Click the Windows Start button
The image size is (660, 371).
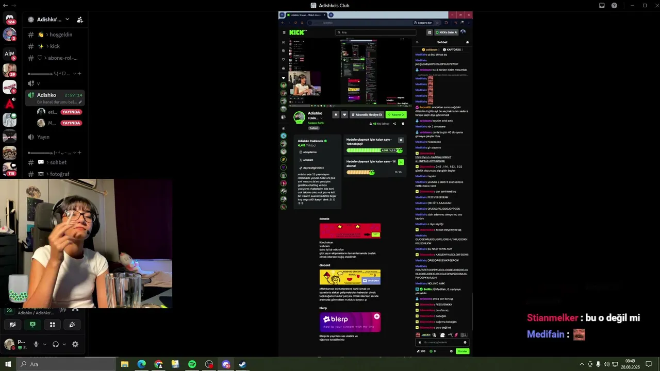point(8,364)
